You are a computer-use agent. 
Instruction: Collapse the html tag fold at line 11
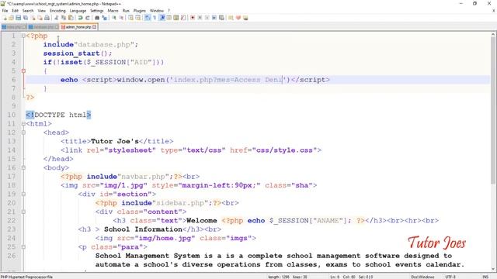click(23, 124)
